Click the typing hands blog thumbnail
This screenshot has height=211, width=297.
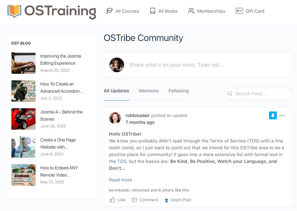click(23, 63)
